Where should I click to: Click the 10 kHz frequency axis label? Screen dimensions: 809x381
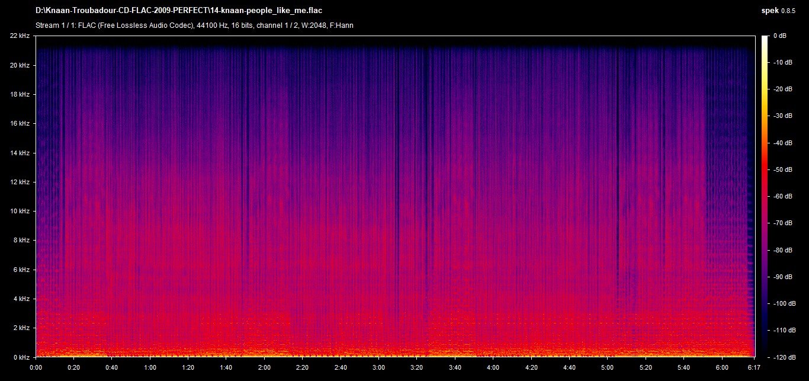point(20,211)
